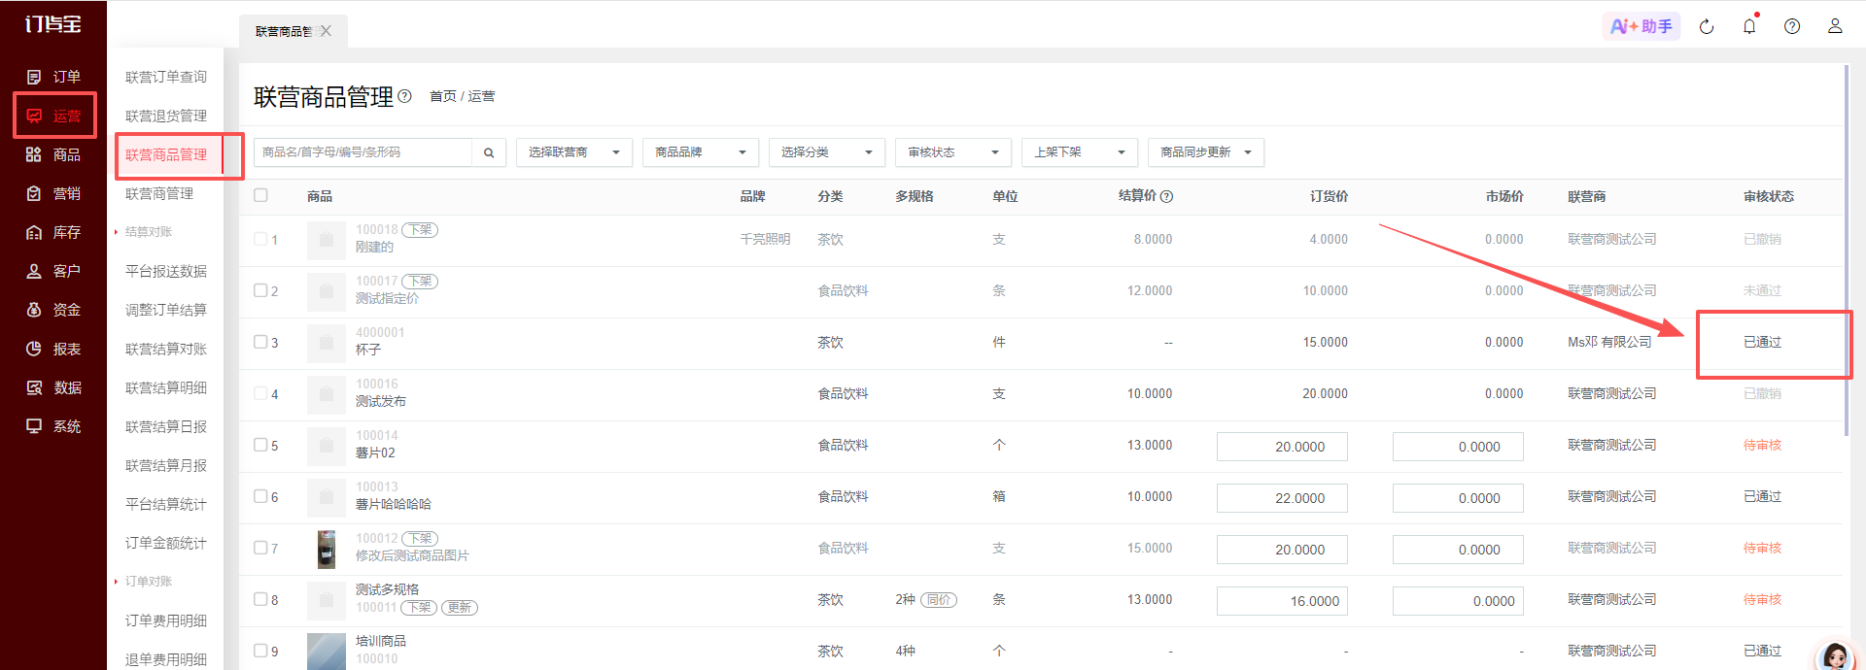
Task: Click thumbnail of product 100012
Action: 327,549
